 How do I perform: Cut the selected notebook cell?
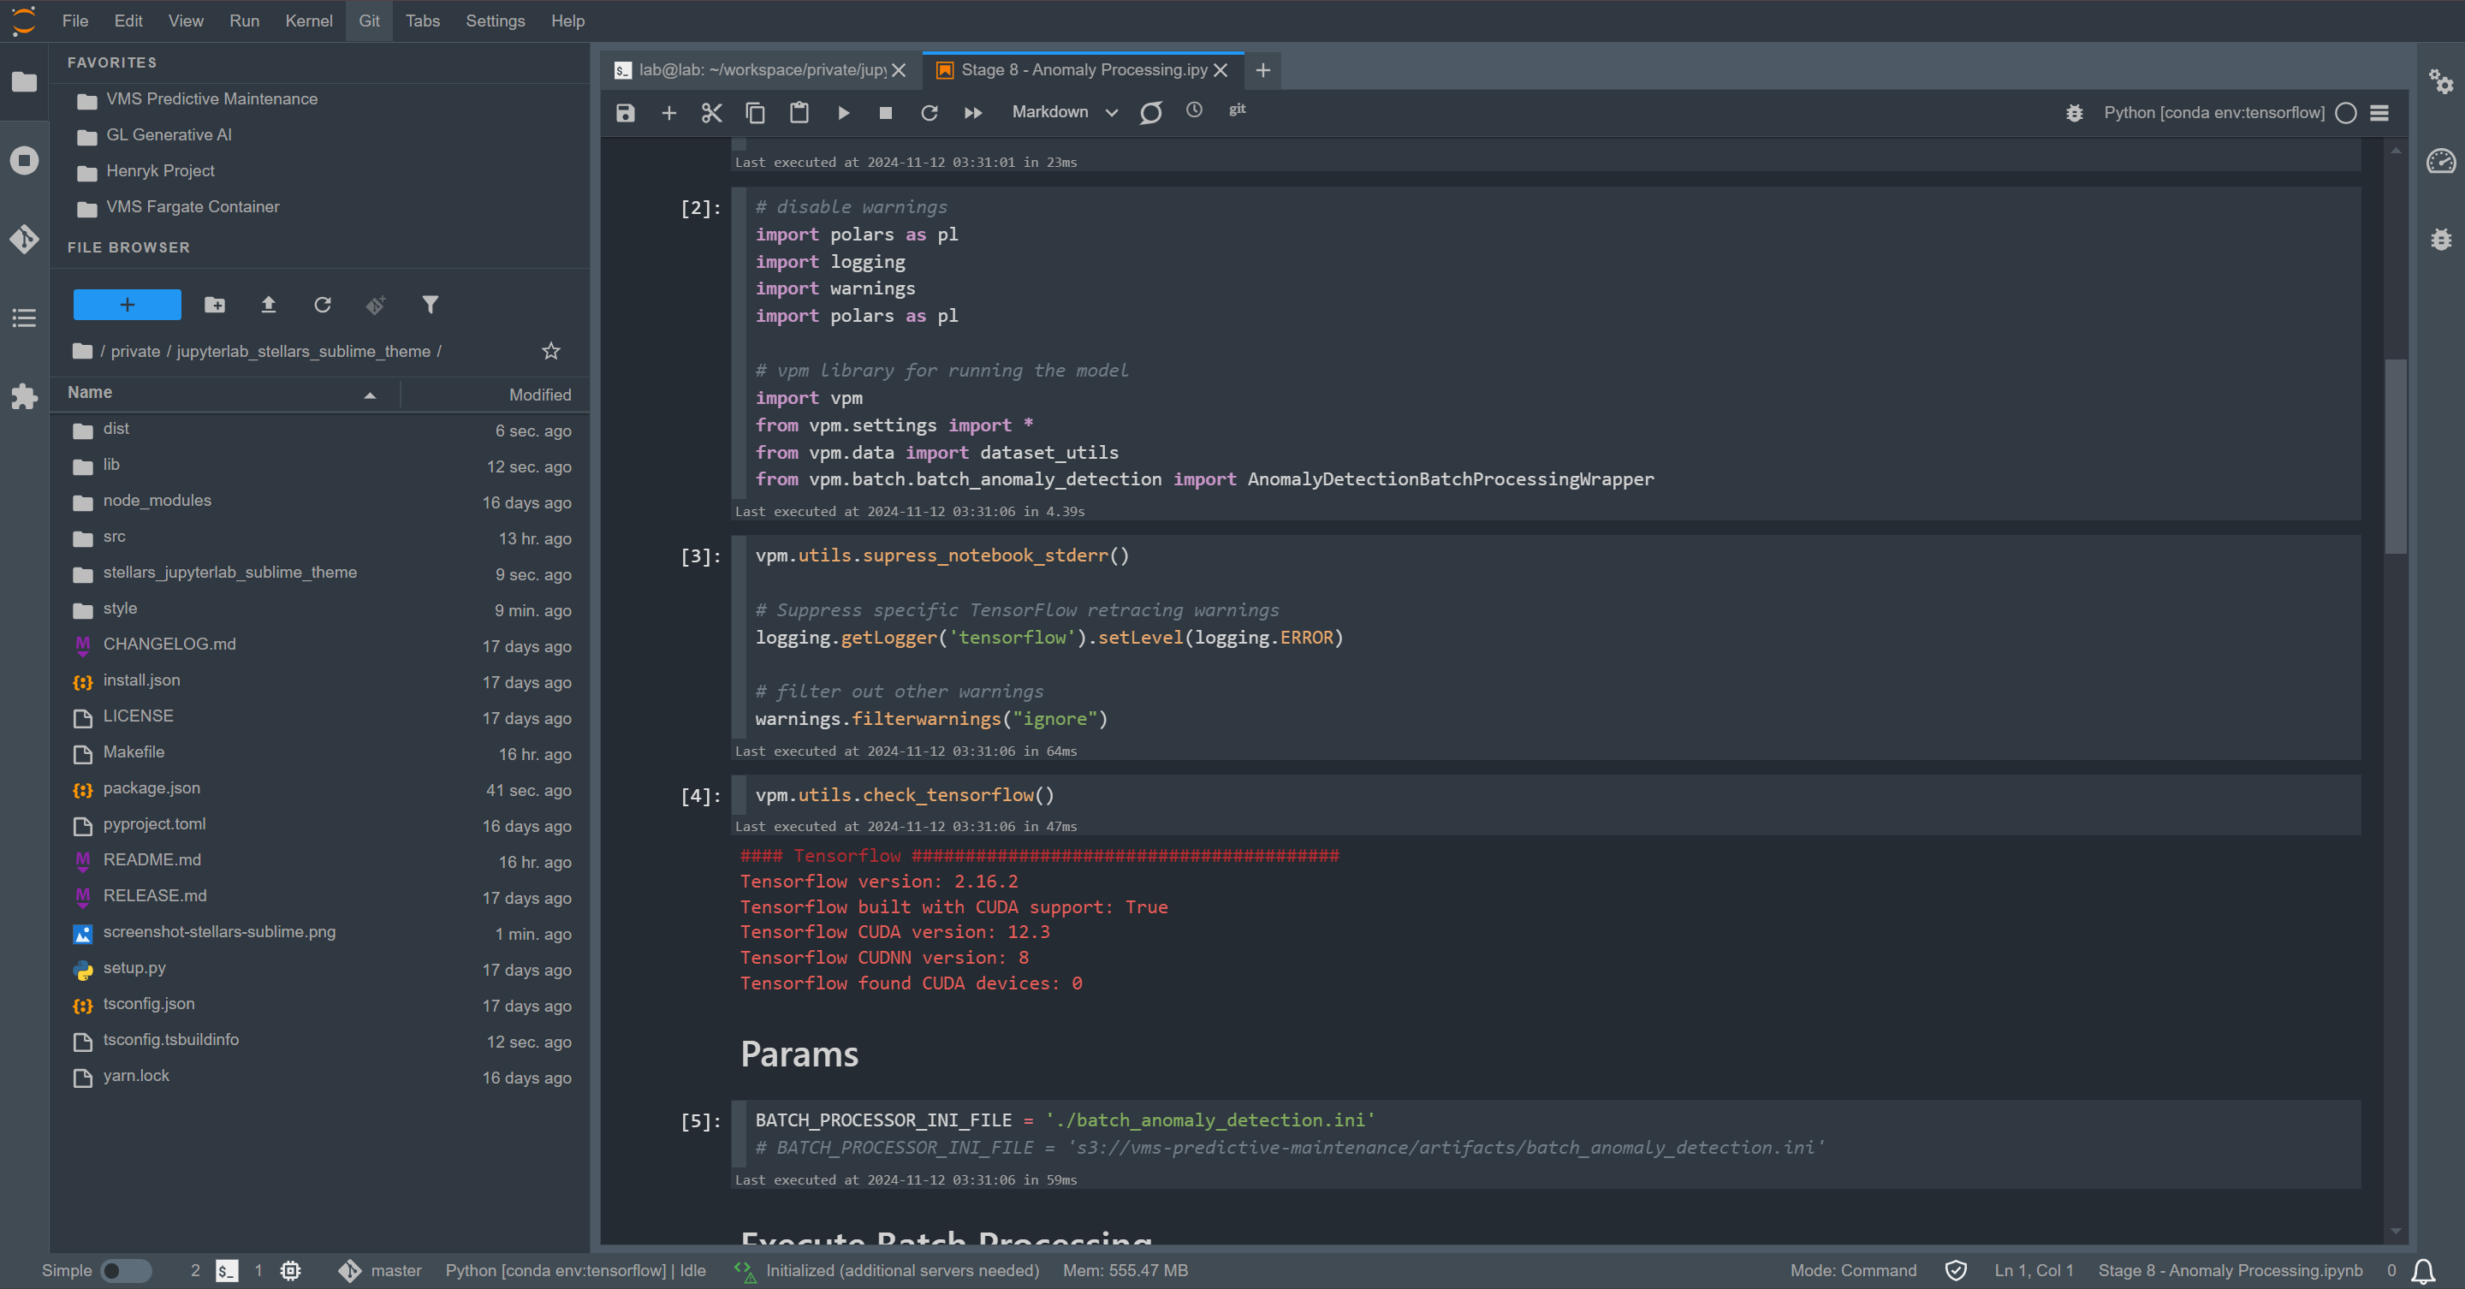[x=711, y=112]
